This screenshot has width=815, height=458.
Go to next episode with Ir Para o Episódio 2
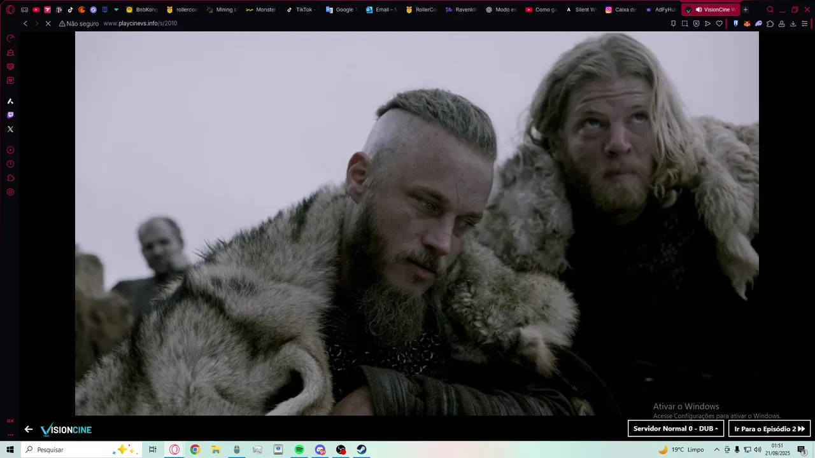point(769,429)
